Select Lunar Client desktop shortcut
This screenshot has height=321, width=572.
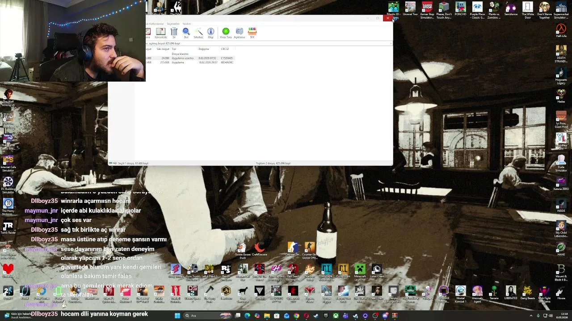click(377, 271)
